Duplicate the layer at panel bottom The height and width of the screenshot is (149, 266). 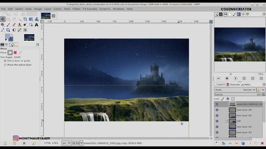(x=243, y=143)
